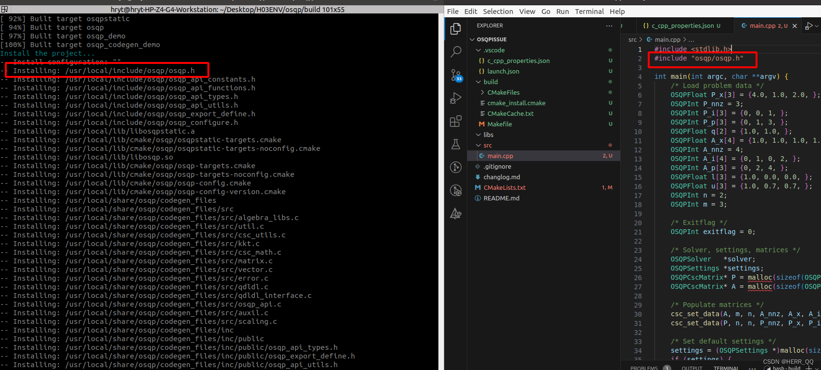
Task: Open the CMake tools triangle icon
Action: 455,213
